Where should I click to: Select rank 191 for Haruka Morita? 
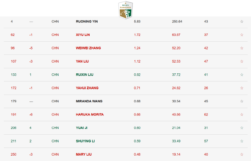14,114
